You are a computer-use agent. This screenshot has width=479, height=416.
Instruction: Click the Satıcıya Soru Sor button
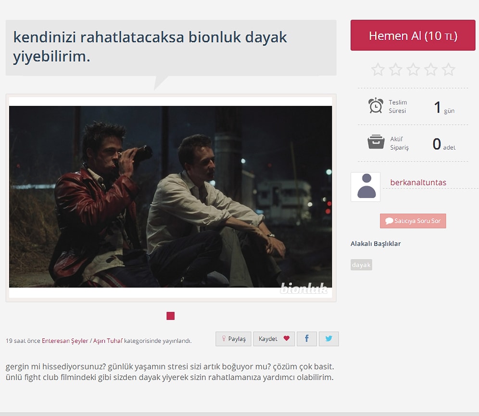[413, 221]
